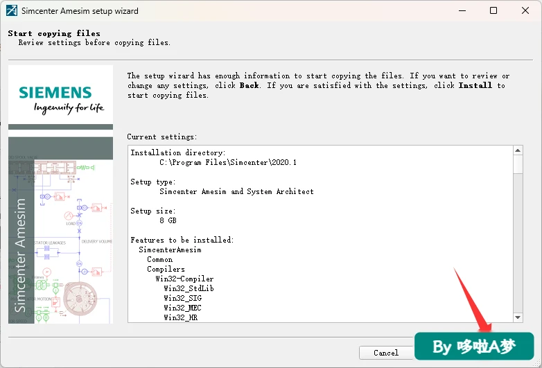The image size is (542, 368).
Task: Minimize the setup wizard window
Action: pos(462,10)
